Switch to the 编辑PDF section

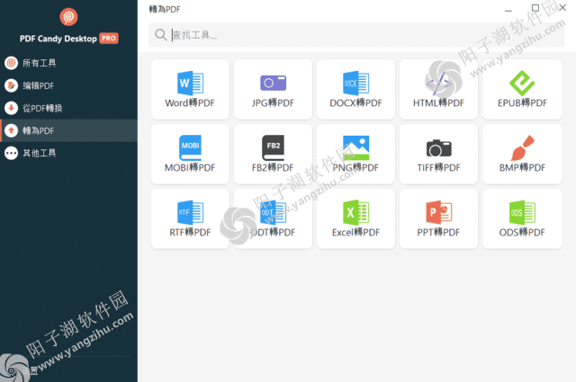68,85
